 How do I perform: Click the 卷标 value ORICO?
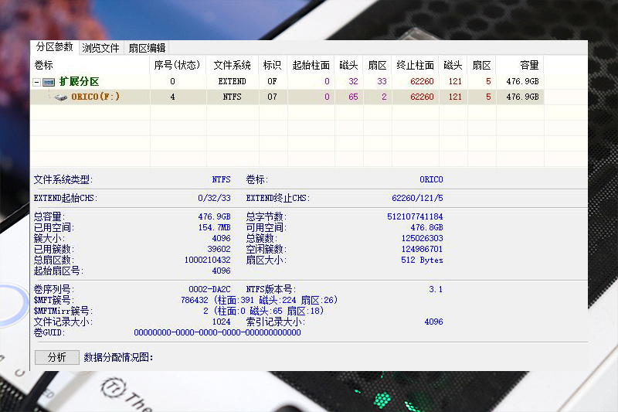click(x=431, y=180)
